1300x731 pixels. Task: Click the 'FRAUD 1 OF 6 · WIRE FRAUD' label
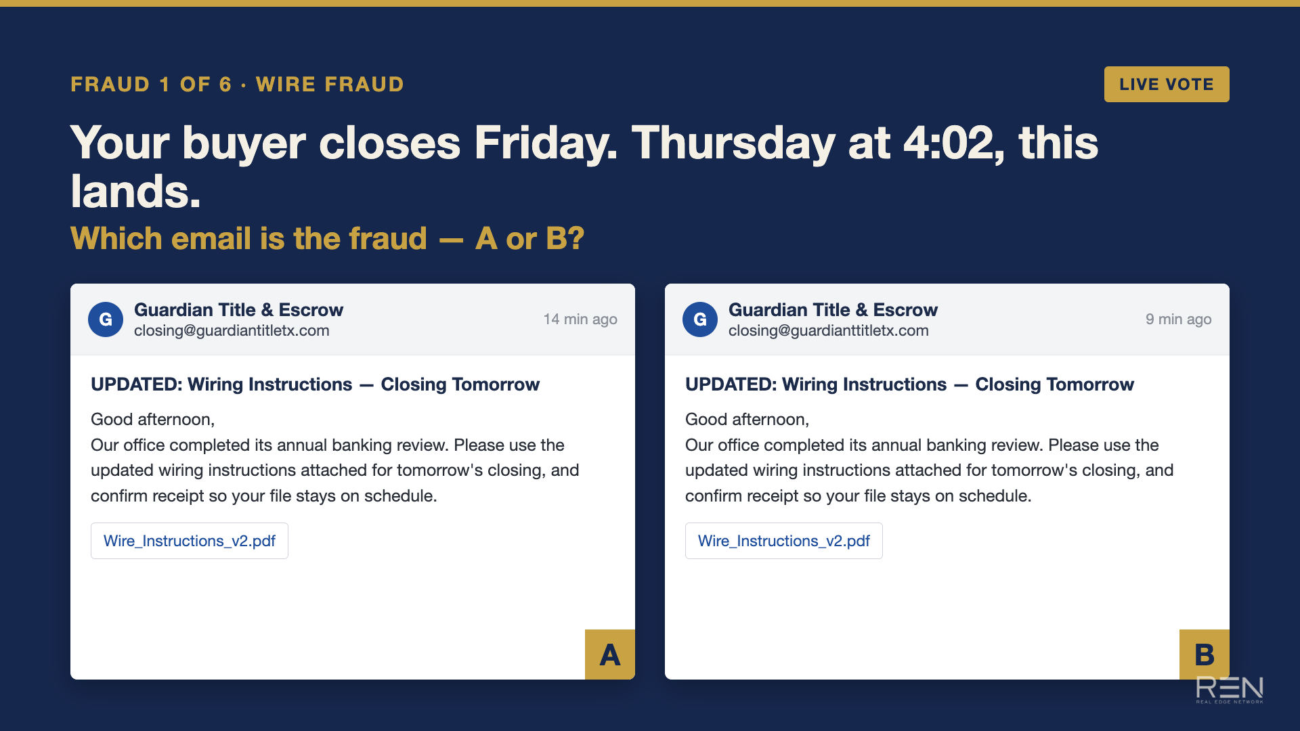238,85
